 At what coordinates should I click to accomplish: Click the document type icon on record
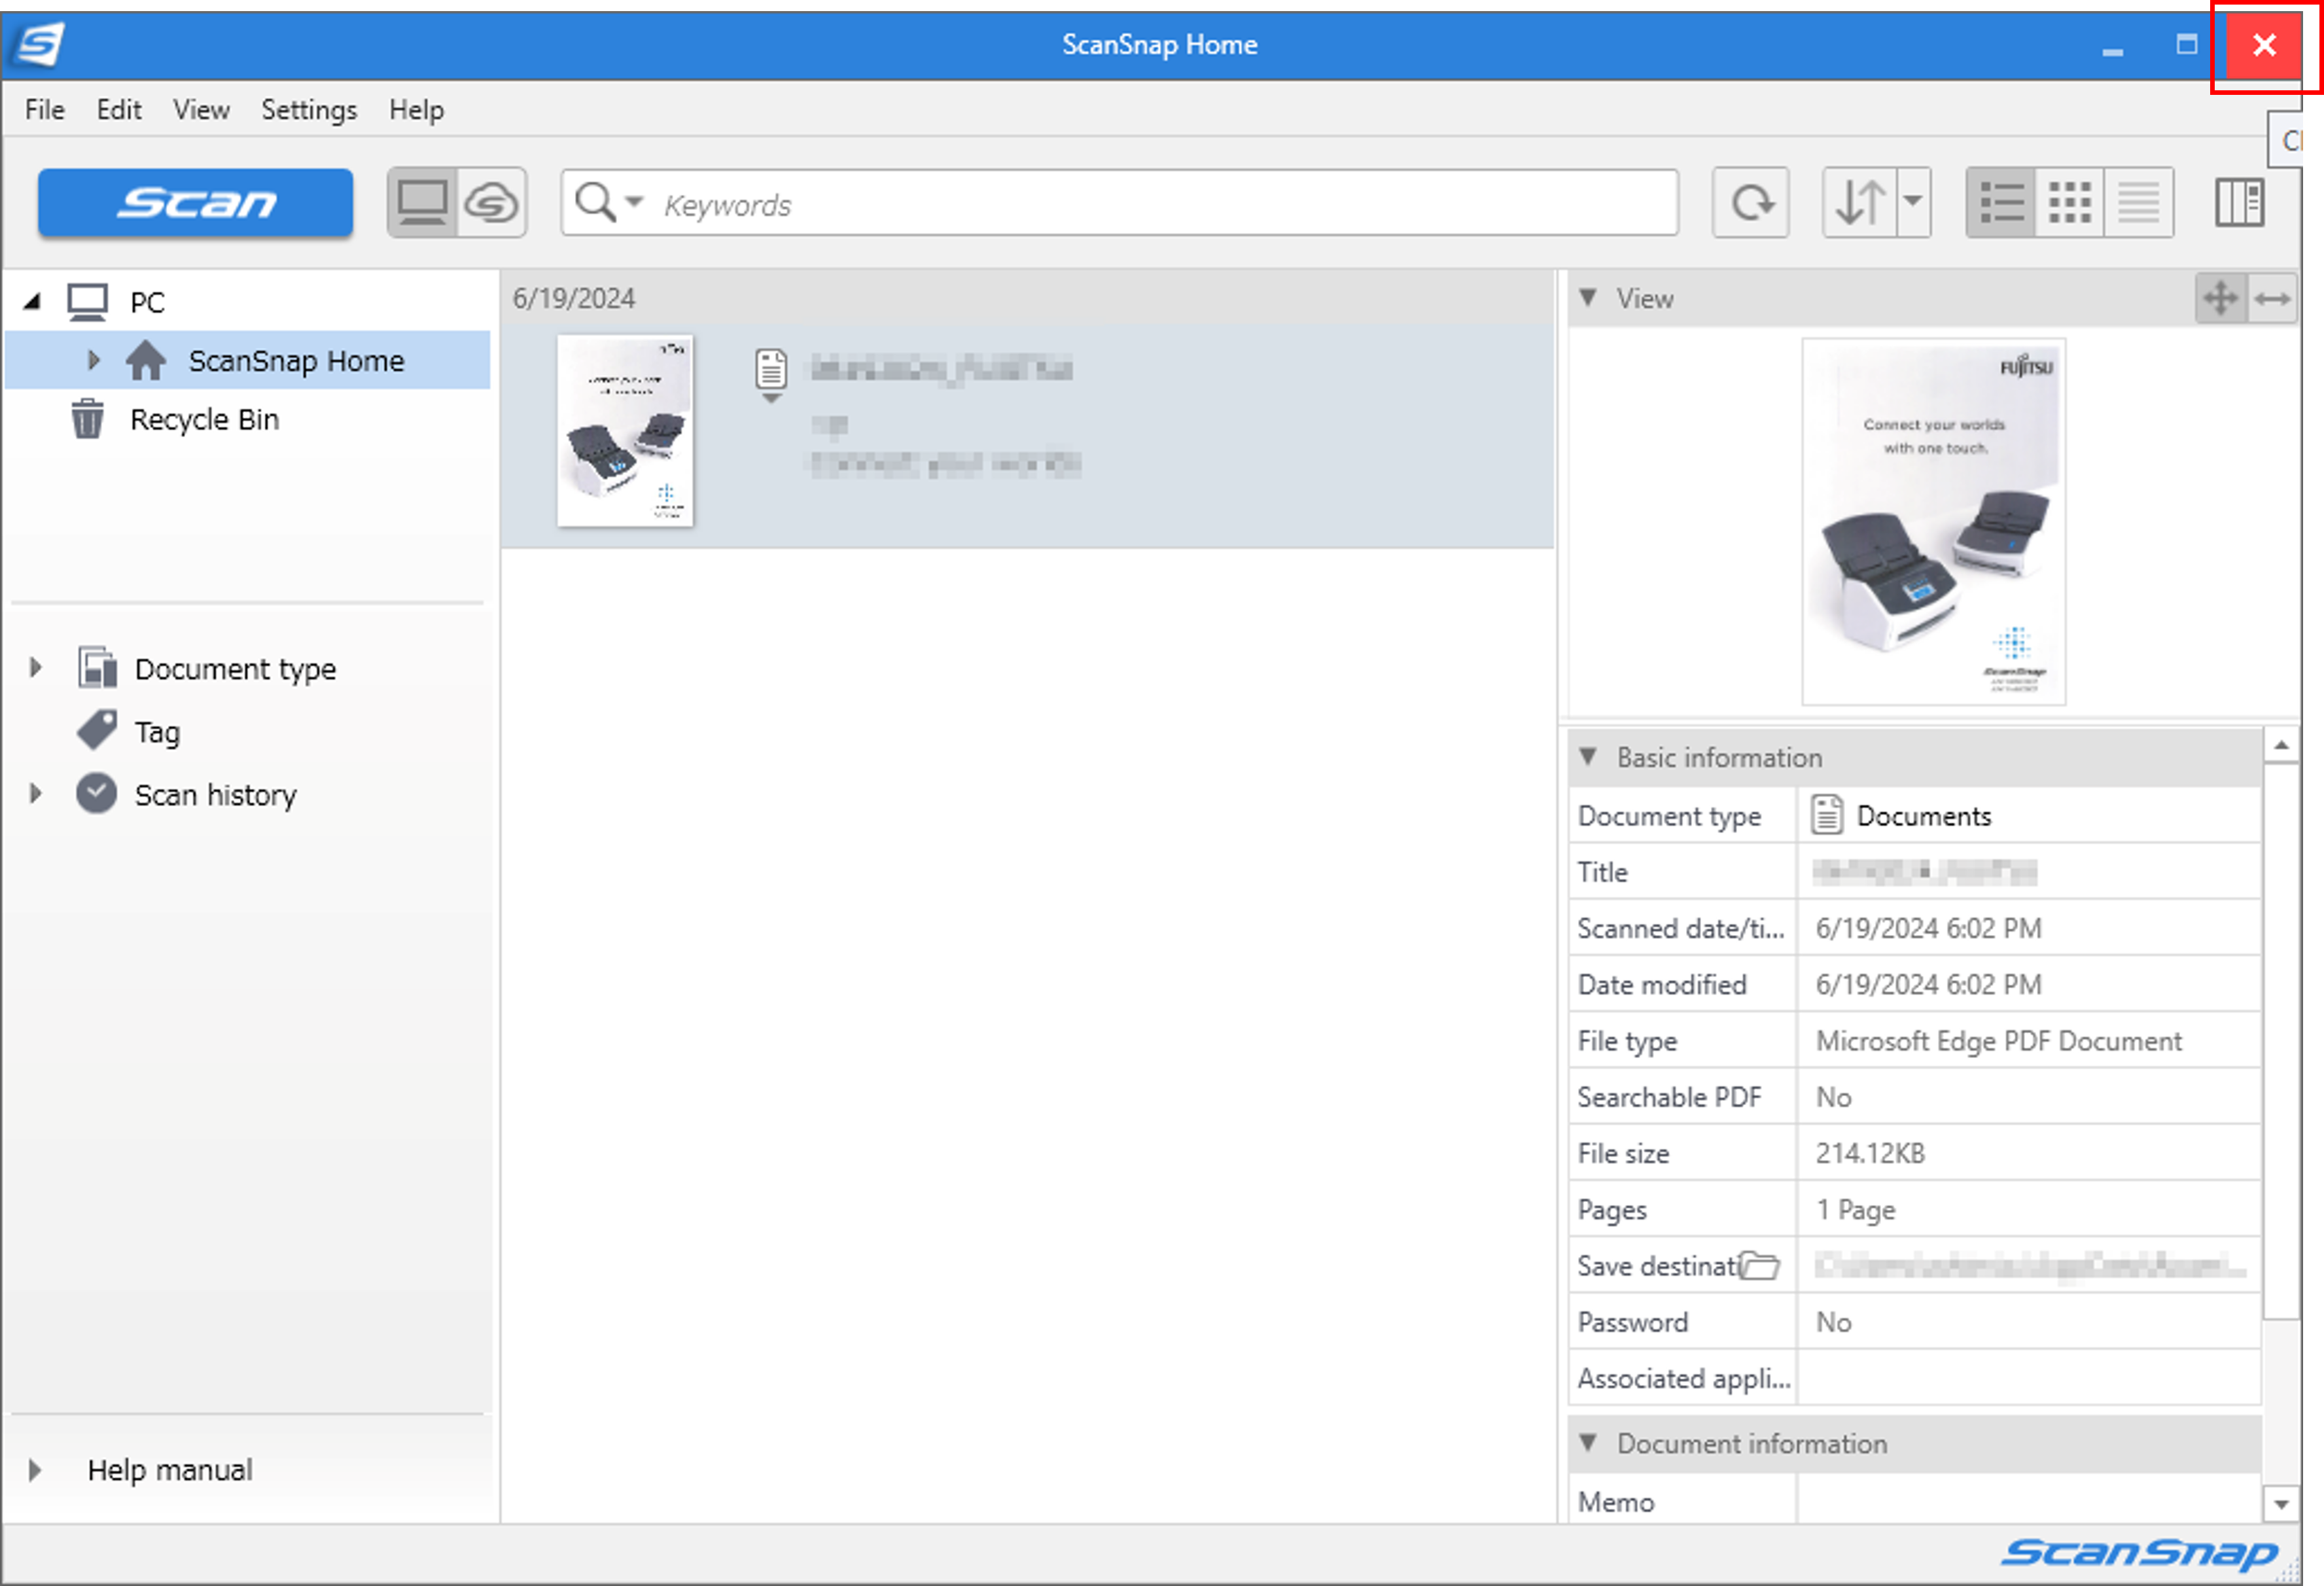pyautogui.click(x=771, y=369)
